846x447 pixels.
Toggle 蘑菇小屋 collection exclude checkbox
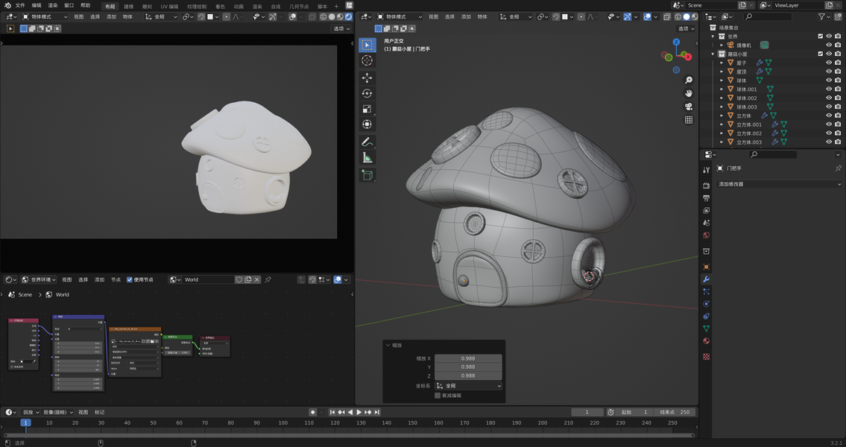pyautogui.click(x=821, y=54)
